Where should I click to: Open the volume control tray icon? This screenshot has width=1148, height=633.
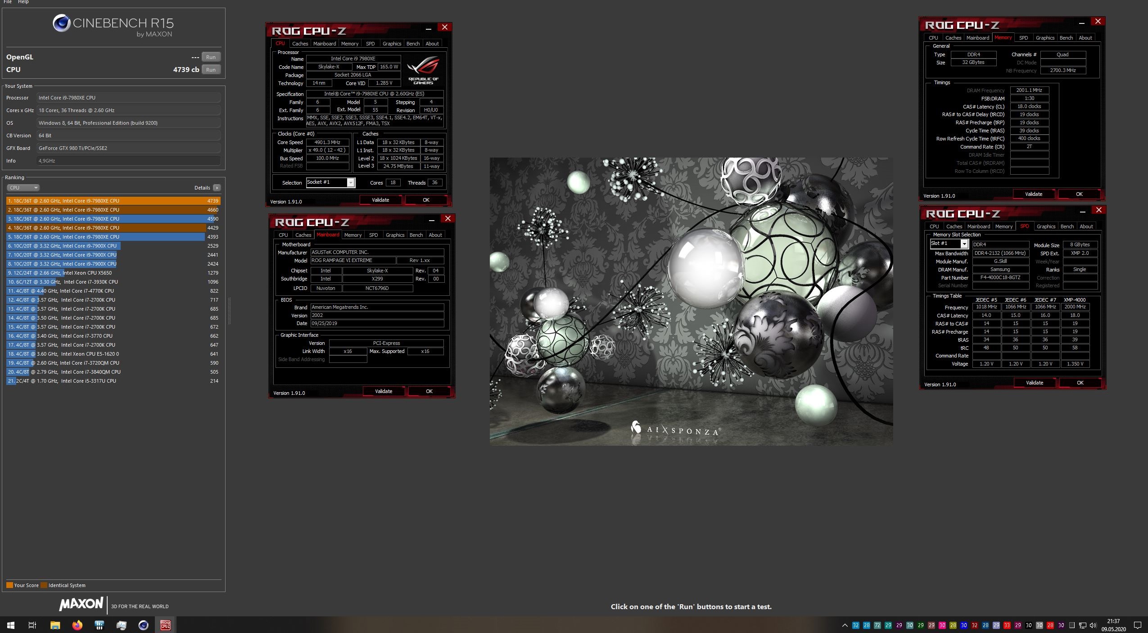[x=1093, y=625]
